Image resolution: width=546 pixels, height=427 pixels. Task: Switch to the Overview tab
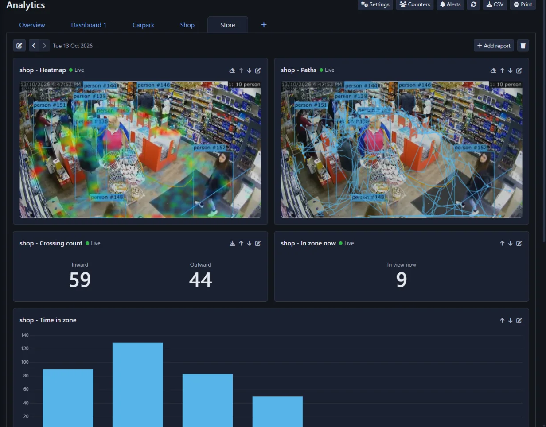[32, 25]
